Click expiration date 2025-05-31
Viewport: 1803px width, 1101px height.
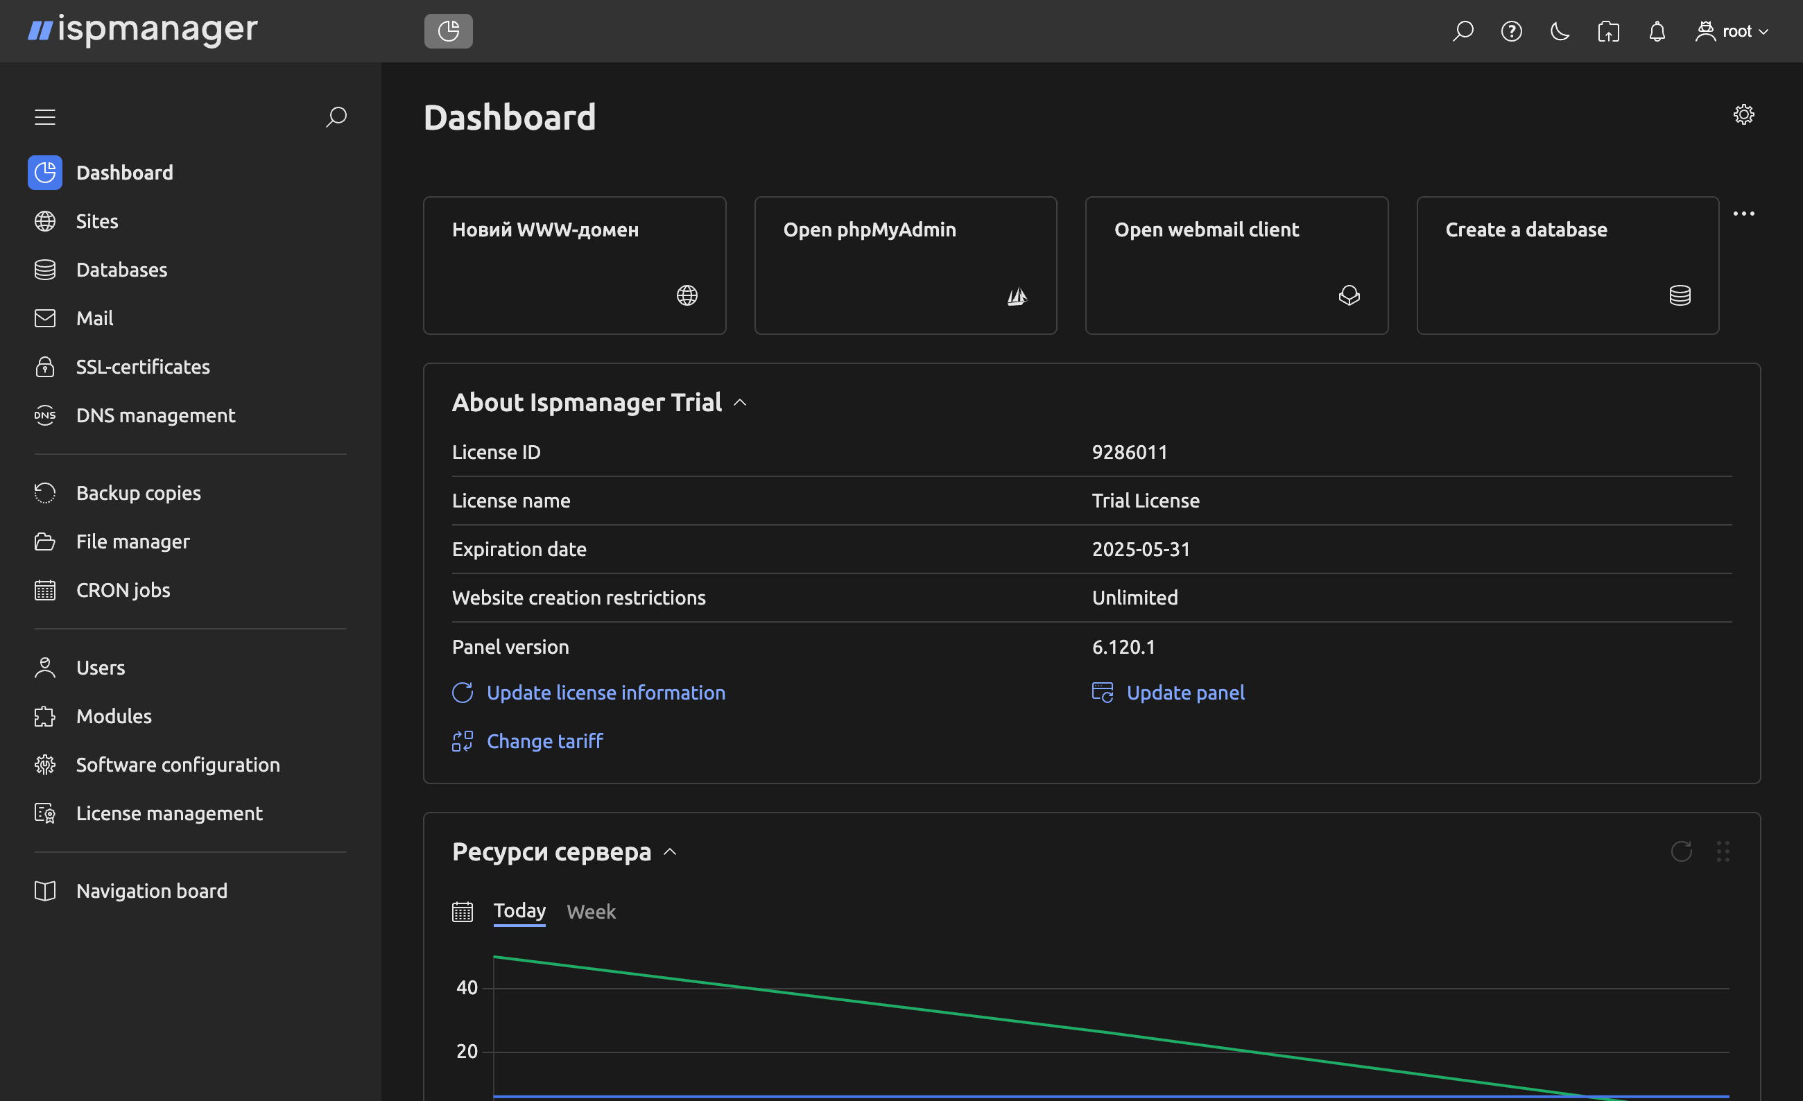click(1141, 549)
